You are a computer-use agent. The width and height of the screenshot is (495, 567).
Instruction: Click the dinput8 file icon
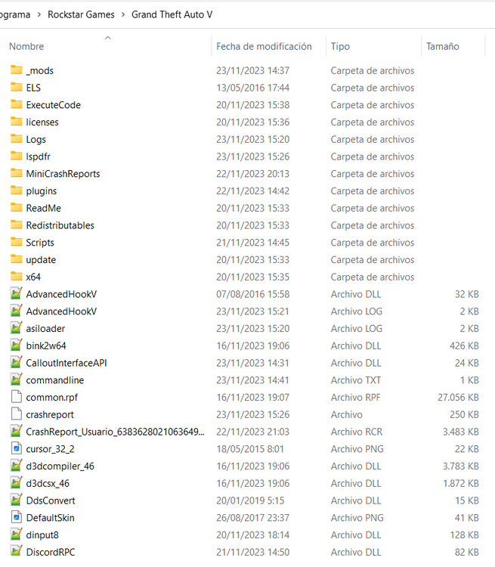point(17,534)
